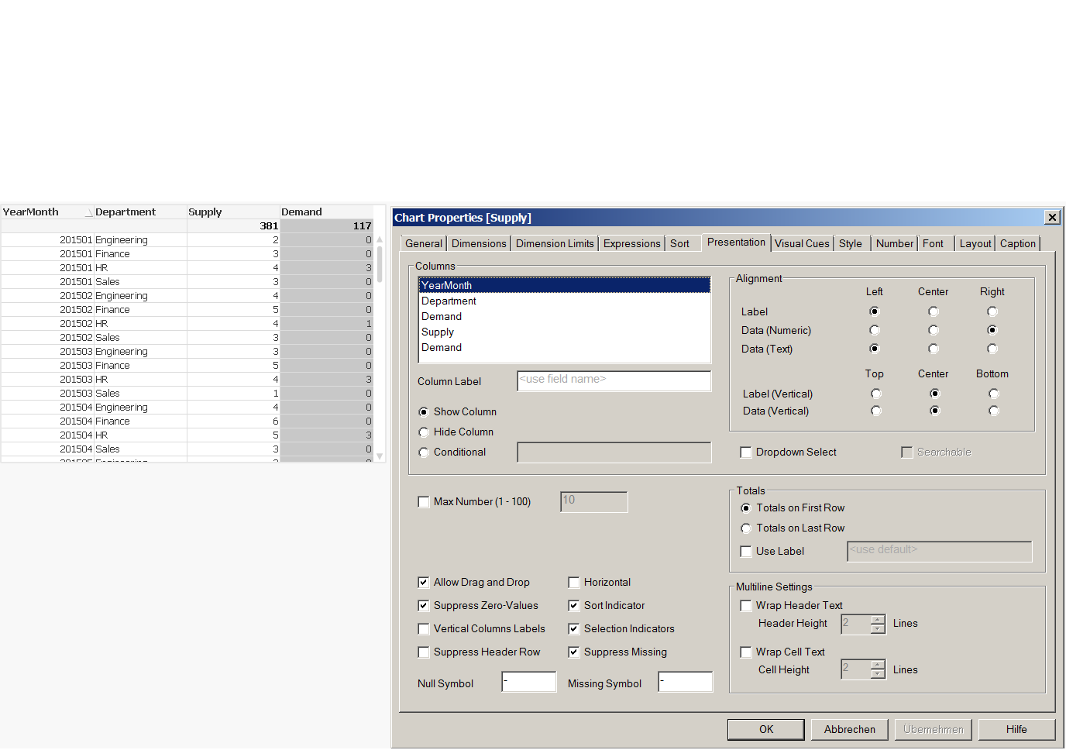Image resolution: width=1066 pixels, height=750 pixels.
Task: Click the Cell Height down arrow
Action: click(878, 675)
